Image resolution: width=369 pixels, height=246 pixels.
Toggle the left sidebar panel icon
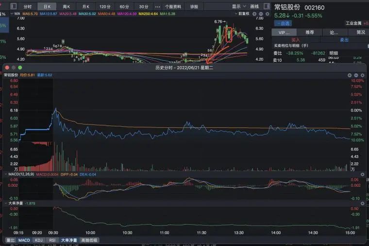coord(14,6)
